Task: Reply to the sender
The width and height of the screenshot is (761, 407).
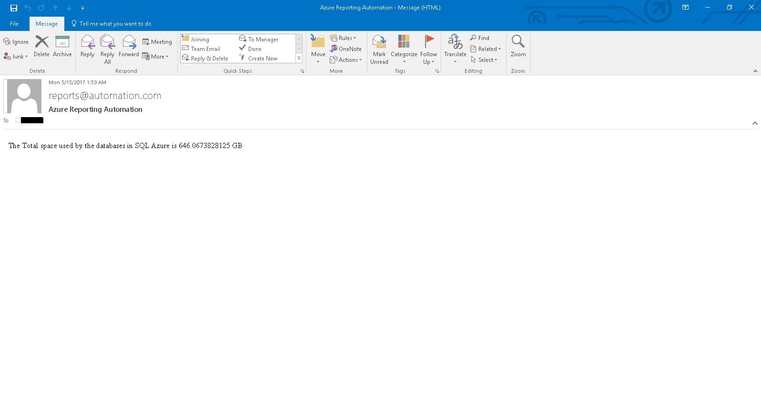Action: coord(88,46)
